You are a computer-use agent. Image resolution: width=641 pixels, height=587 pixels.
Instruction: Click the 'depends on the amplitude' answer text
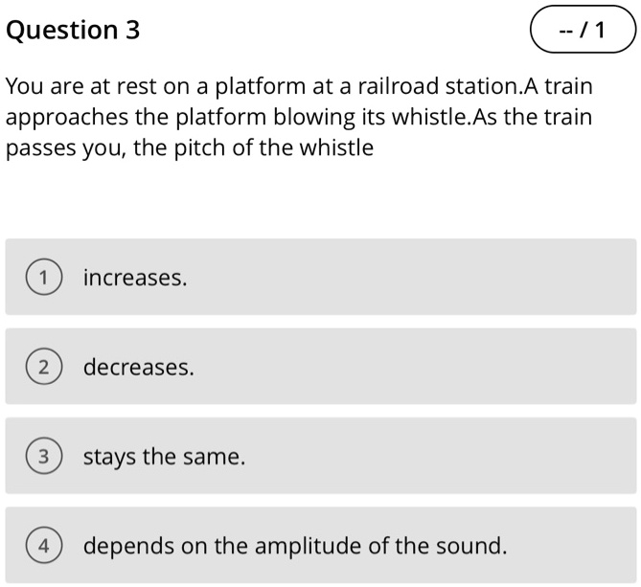point(295,547)
